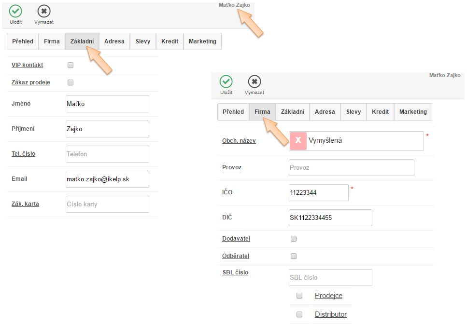Tick the Zákaz prodeje checkbox
The image size is (467, 326).
pyautogui.click(x=71, y=82)
